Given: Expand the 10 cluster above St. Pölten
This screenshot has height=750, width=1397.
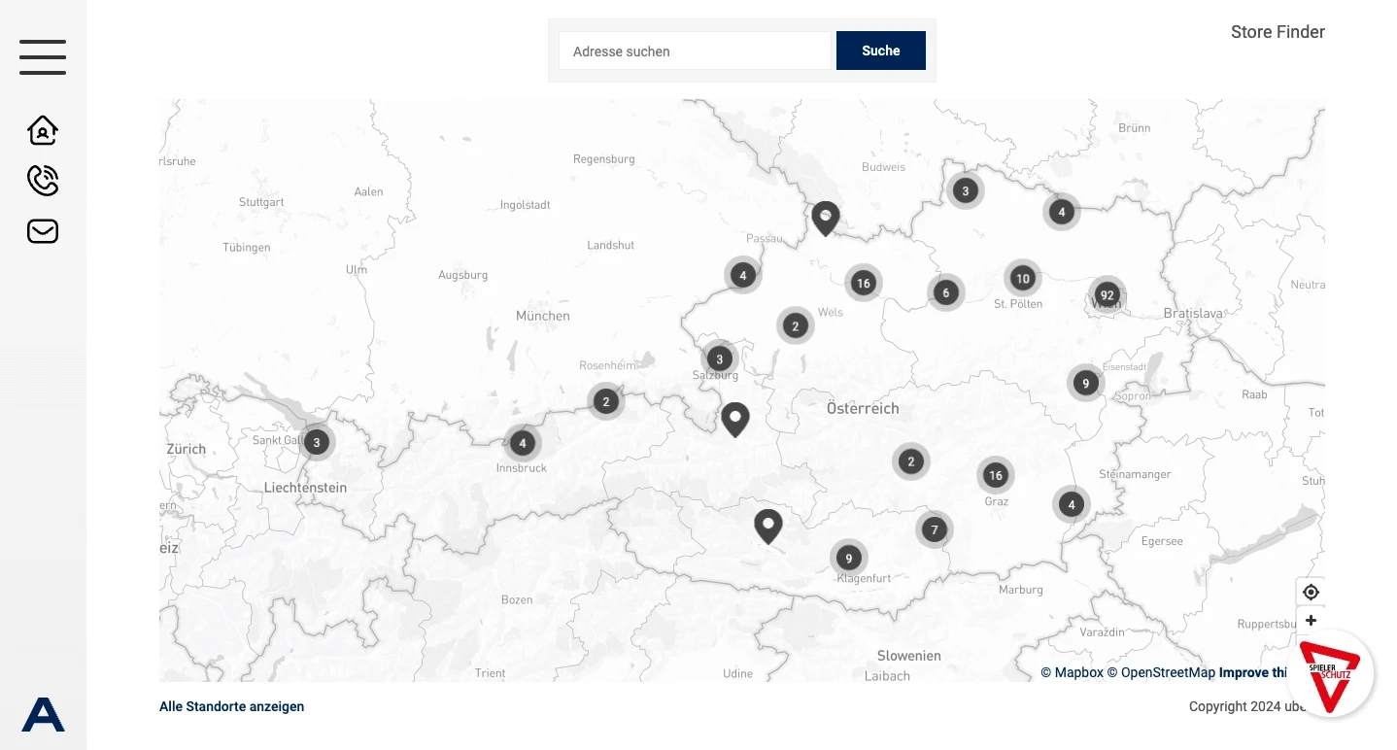Looking at the screenshot, I should (x=1022, y=279).
